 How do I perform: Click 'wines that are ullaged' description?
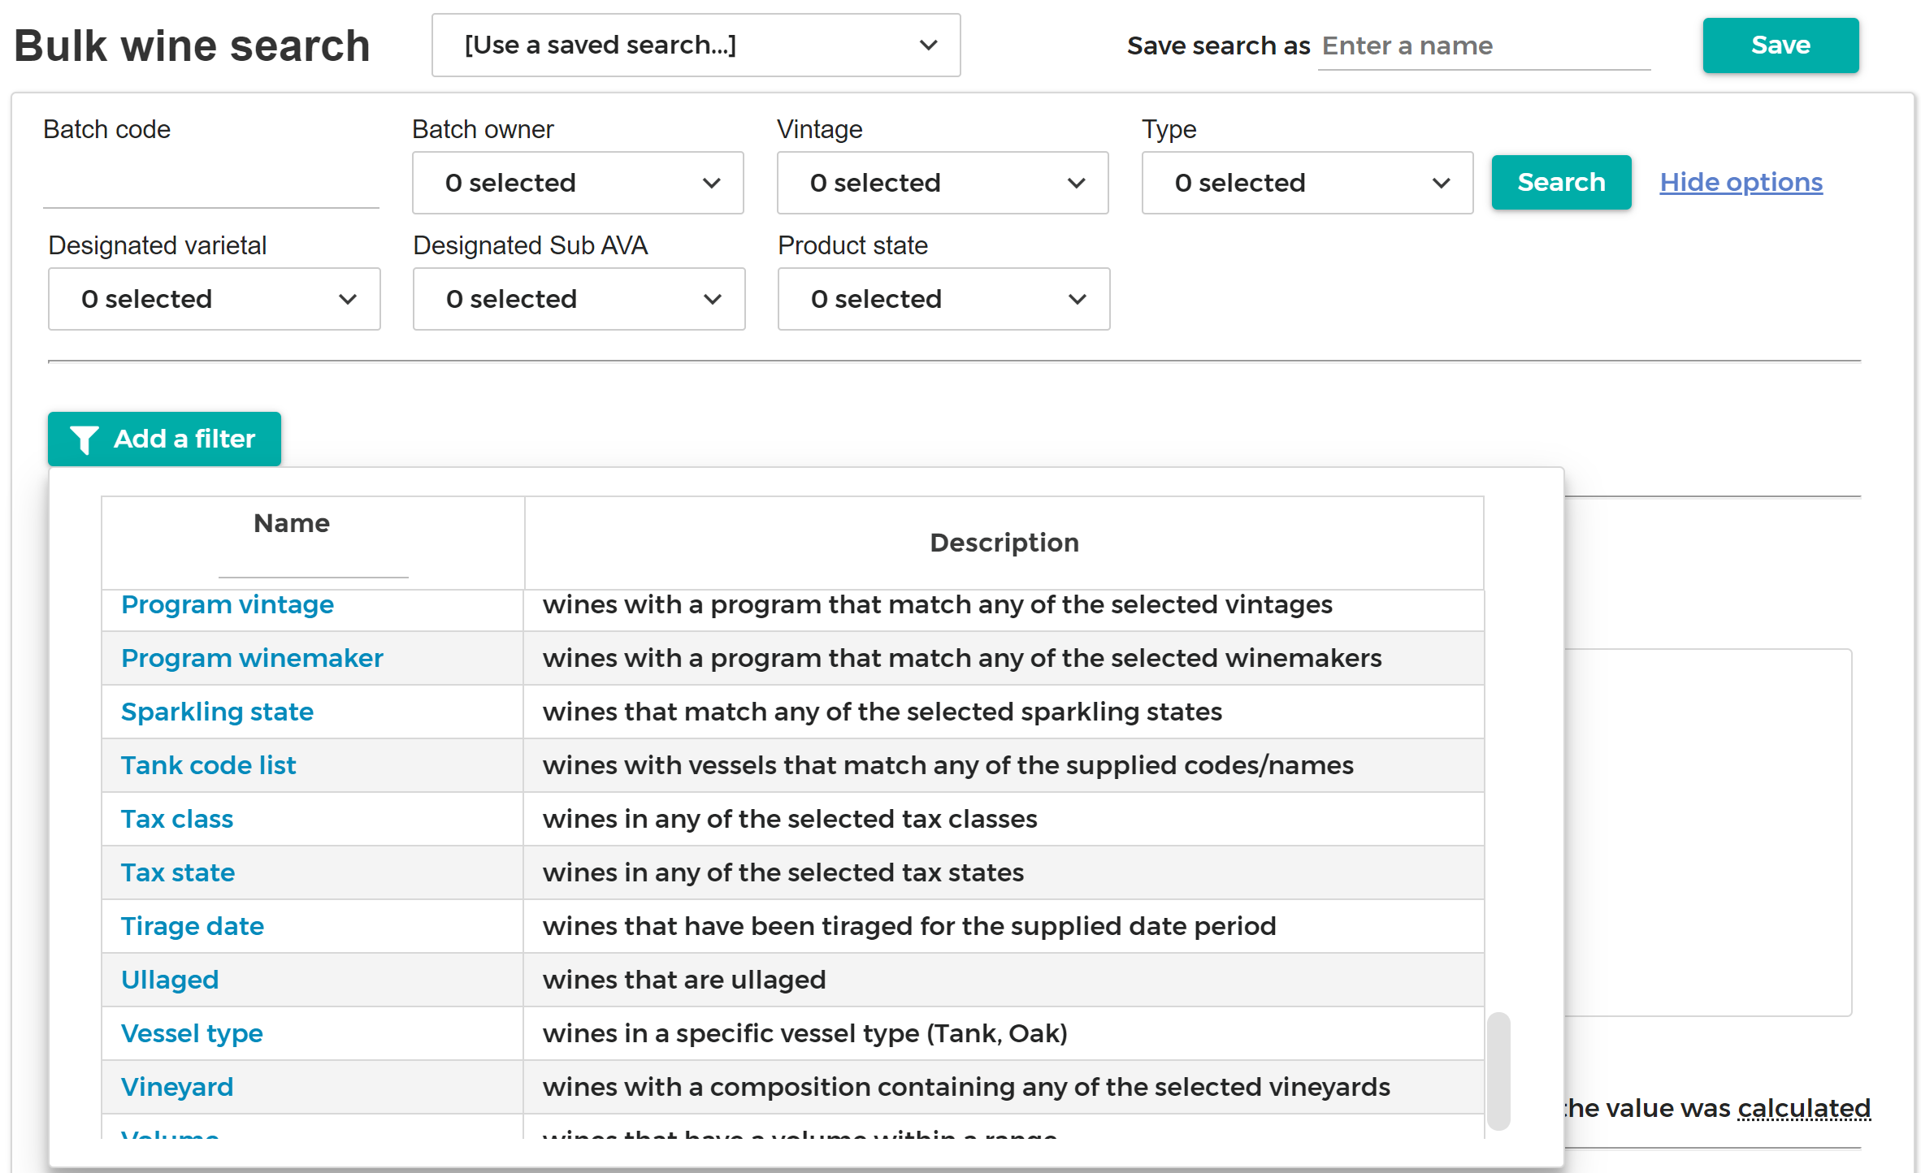point(684,980)
